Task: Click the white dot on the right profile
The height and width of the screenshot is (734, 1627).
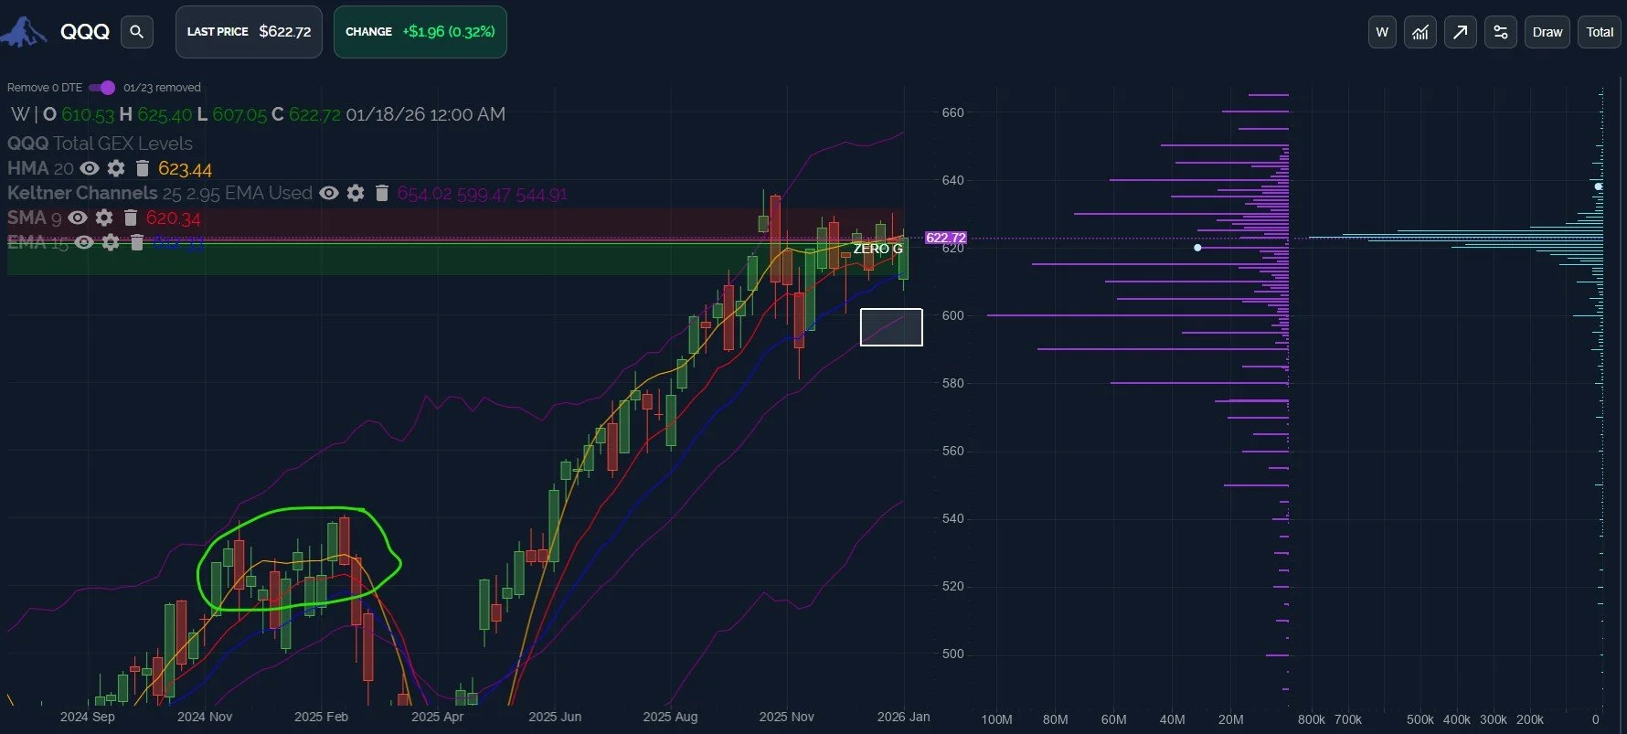Action: coord(1599,186)
